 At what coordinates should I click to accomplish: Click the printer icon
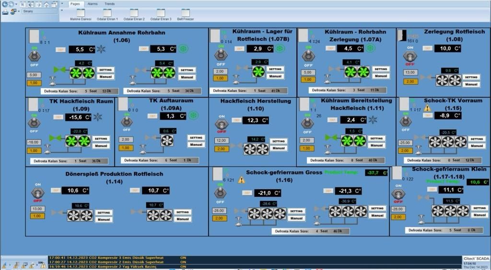pos(5,11)
